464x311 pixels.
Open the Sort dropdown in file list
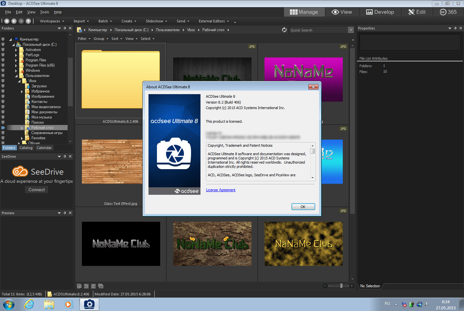[x=117, y=39]
